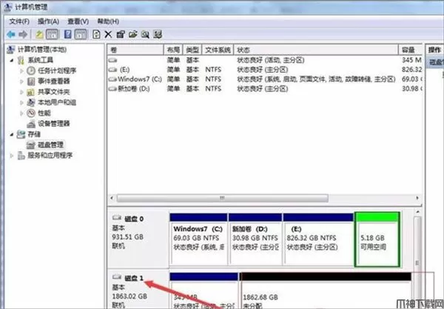
Task: Click the Explore magnifier toolbar icon
Action: [145, 35]
